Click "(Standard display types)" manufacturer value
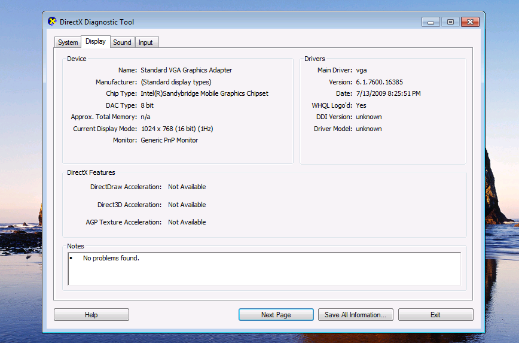The image size is (519, 343). 176,82
